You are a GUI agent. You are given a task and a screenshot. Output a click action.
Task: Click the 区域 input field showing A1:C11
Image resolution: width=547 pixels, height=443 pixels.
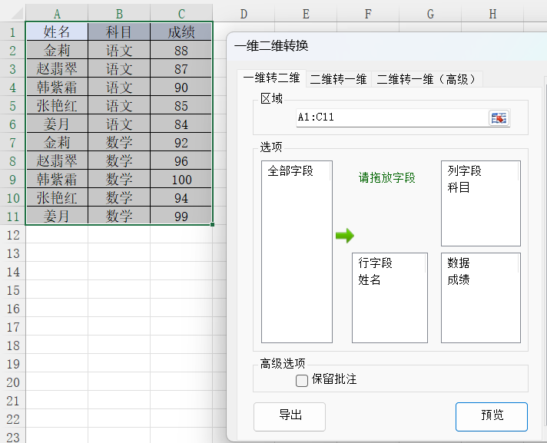[x=392, y=117]
